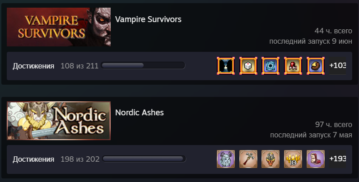Select the white dice achievement icon
The width and height of the screenshot is (359, 182).
coord(248,66)
